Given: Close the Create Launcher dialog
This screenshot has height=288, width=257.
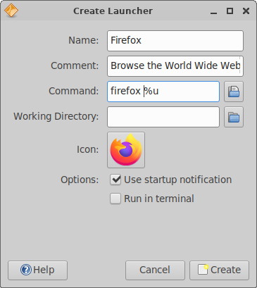Looking at the screenshot, I should [246, 11].
